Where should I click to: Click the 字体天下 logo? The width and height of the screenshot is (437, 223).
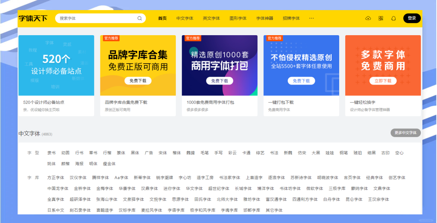[x=33, y=18]
